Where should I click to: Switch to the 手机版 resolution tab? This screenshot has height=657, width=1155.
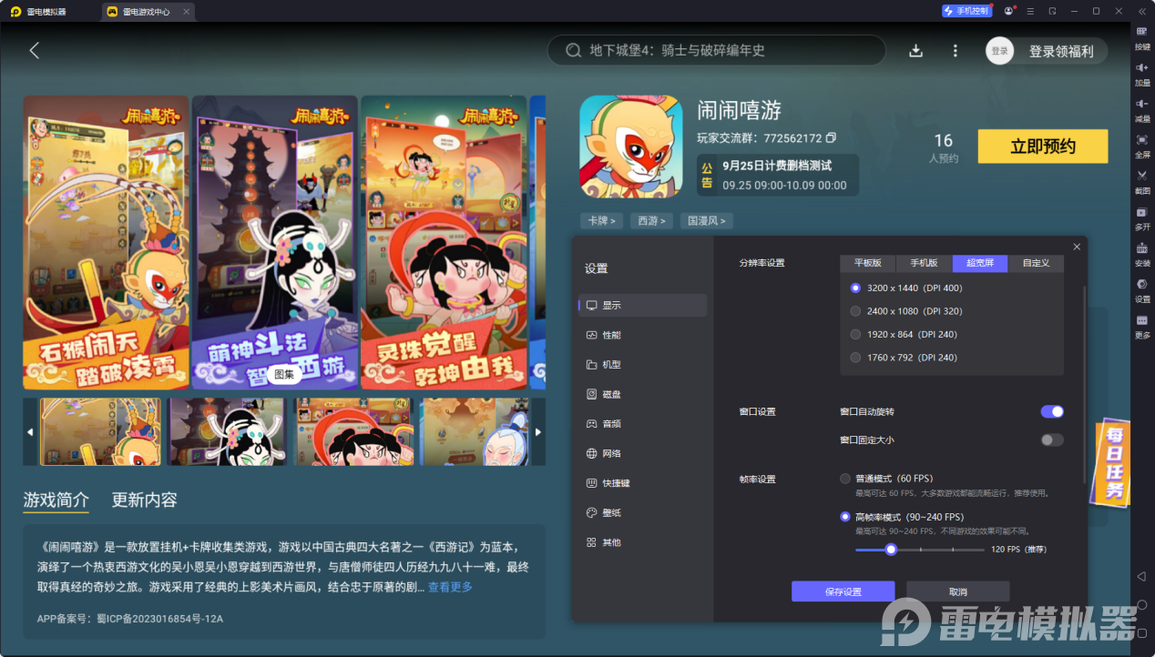[925, 263]
